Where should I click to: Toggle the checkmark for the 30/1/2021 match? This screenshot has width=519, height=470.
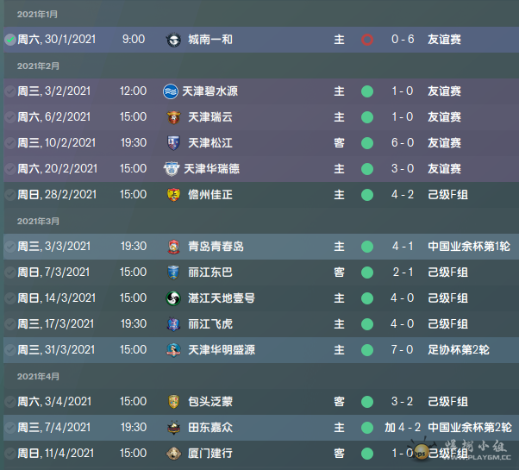9,40
